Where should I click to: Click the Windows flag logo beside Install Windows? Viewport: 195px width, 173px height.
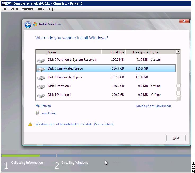[x=35, y=24]
